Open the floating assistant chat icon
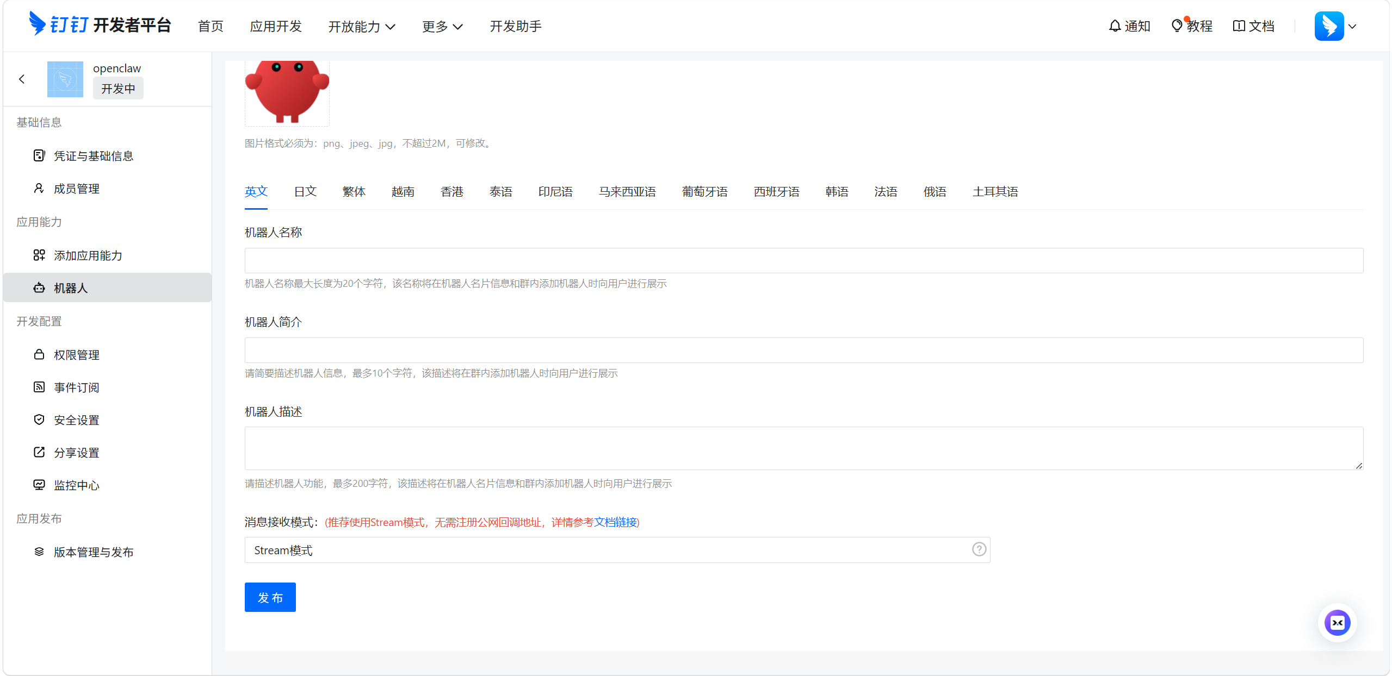Image resolution: width=1392 pixels, height=676 pixels. click(1337, 623)
